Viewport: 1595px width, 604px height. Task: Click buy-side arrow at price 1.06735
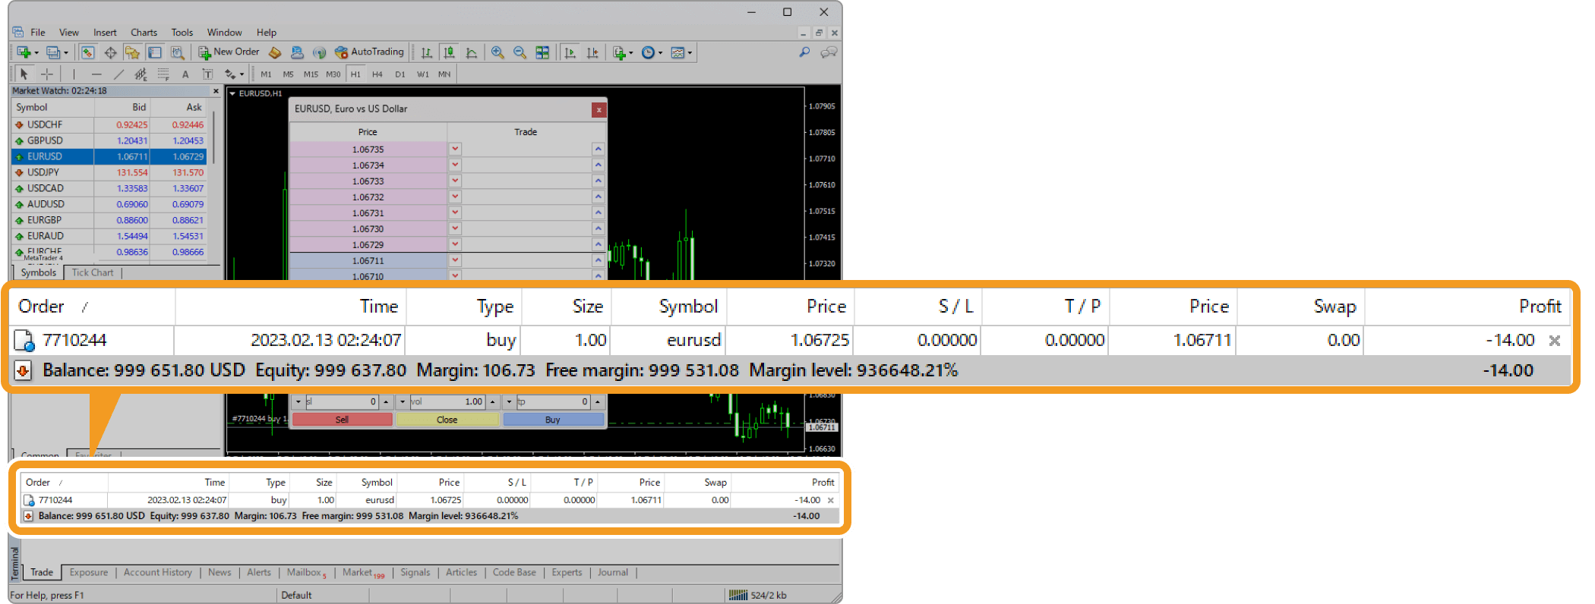point(598,149)
